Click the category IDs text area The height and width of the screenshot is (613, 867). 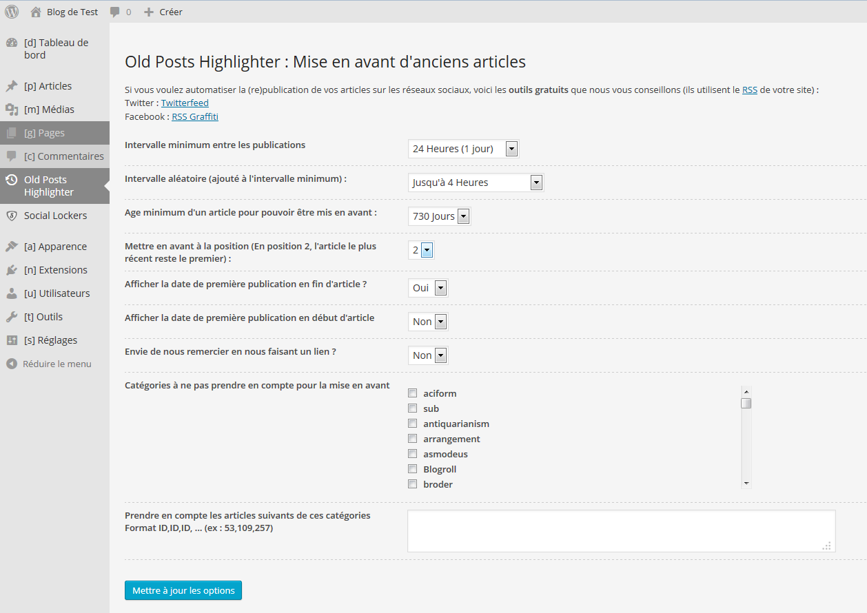click(x=622, y=531)
